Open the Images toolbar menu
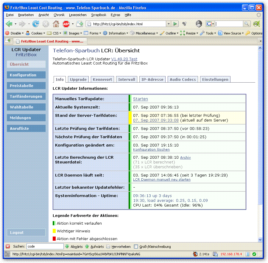 click(x=72, y=33)
